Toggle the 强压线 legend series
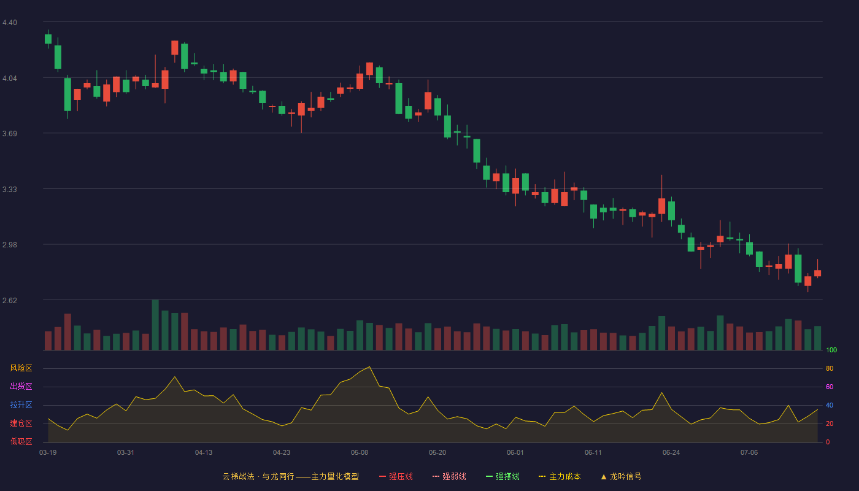The height and width of the screenshot is (491, 859). click(396, 476)
